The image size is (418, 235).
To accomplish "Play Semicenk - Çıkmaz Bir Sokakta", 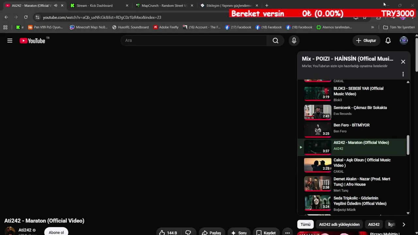I will point(352,112).
